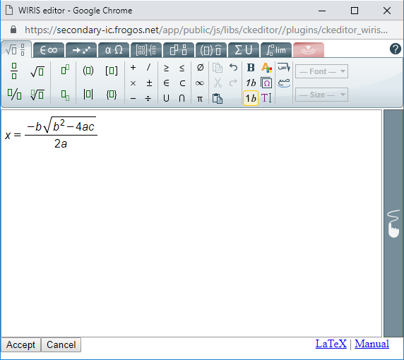
Task: Insert curly braces template
Action: (x=112, y=95)
